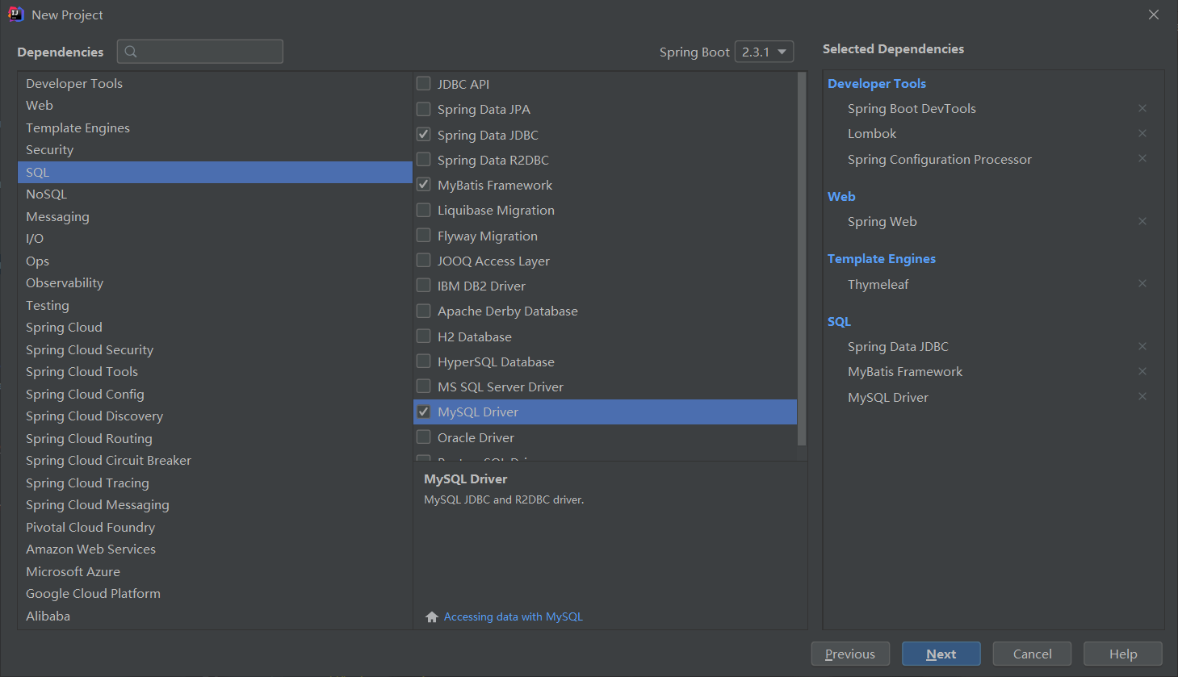Remove Lombok from selected dependencies
The image size is (1178, 677).
click(x=1142, y=133)
